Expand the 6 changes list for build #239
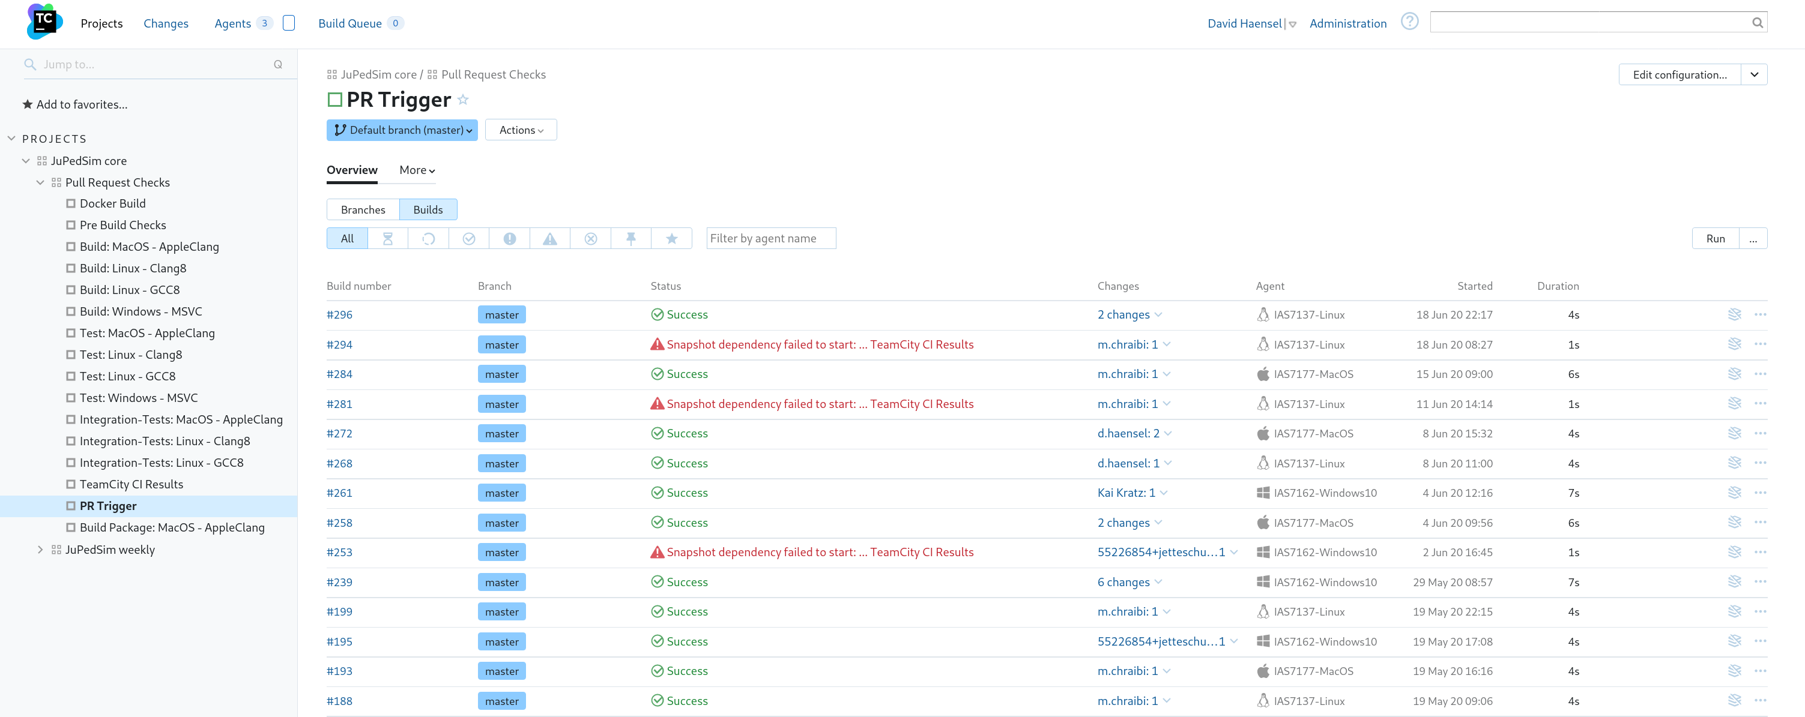 [1129, 582]
